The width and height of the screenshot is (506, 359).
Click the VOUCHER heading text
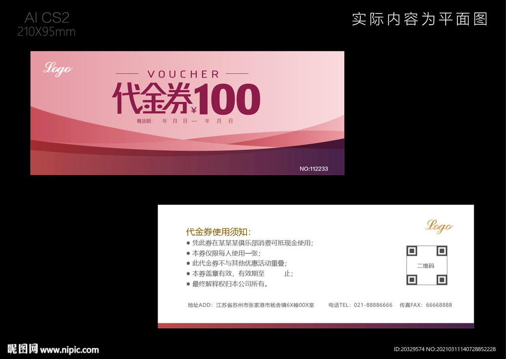(183, 74)
